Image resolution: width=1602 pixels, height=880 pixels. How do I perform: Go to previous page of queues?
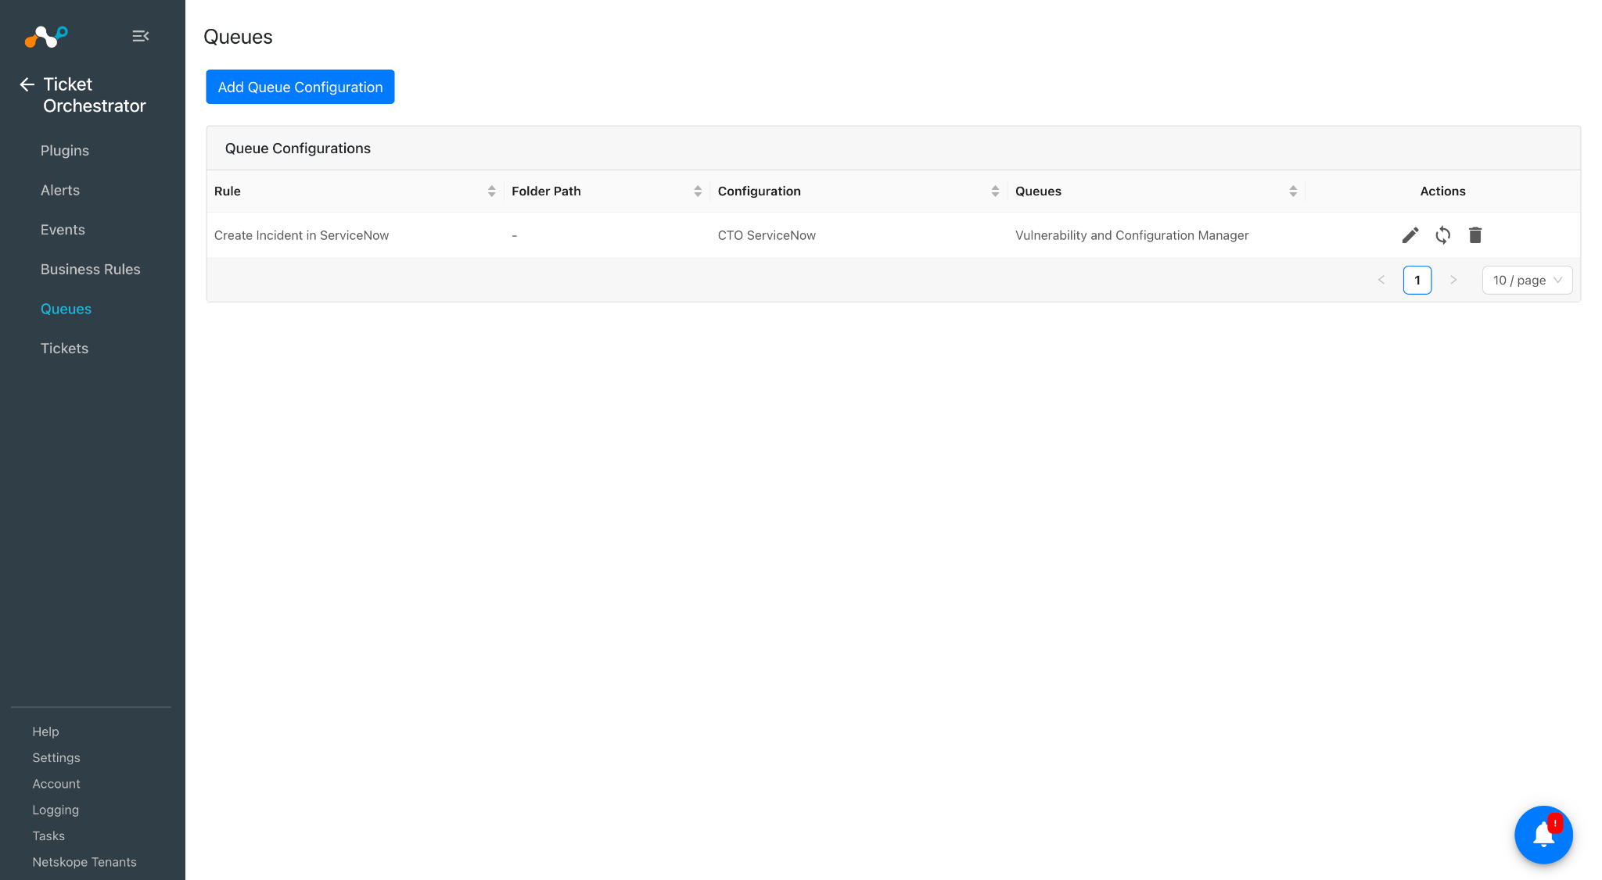click(1381, 280)
